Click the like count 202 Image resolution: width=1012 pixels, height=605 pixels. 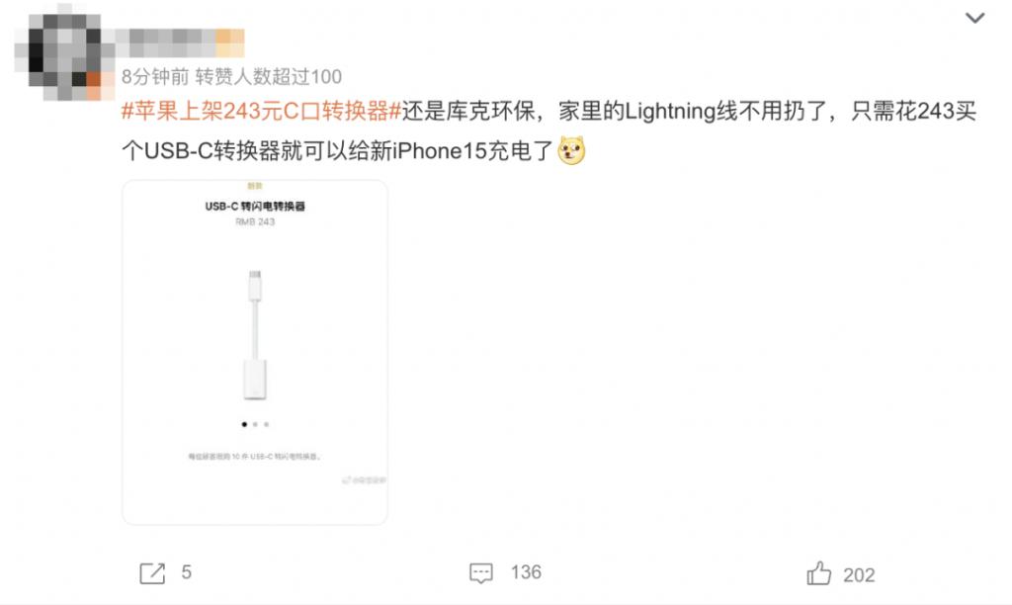tap(859, 574)
